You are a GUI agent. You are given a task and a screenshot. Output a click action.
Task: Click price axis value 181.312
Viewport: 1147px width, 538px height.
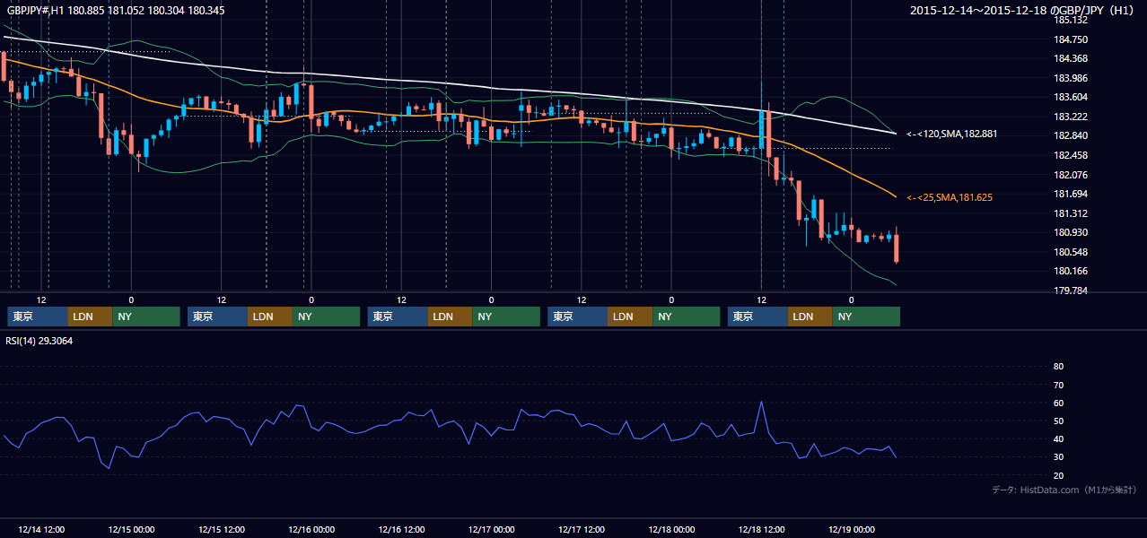(x=1070, y=213)
